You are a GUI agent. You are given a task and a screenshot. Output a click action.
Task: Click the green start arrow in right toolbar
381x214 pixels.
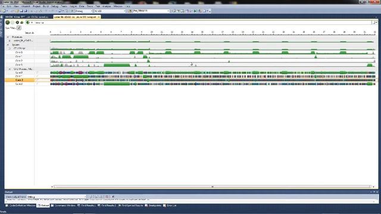(195, 11)
